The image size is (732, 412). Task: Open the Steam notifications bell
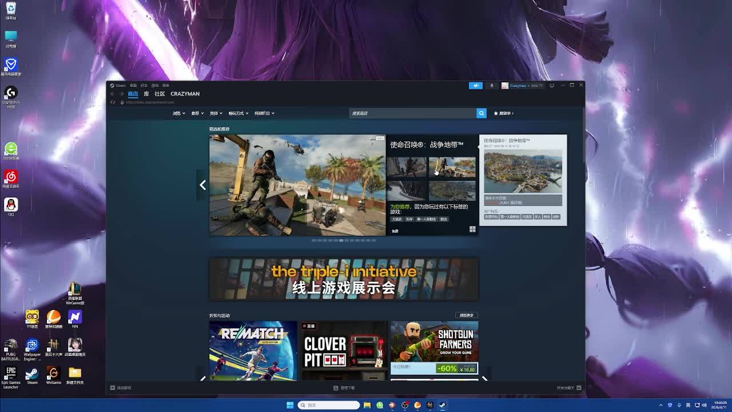click(491, 85)
